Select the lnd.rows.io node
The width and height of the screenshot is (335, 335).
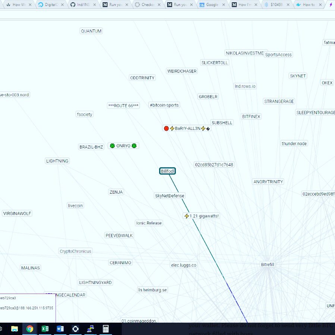click(245, 86)
